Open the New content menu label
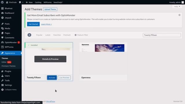 [x=31, y=2]
